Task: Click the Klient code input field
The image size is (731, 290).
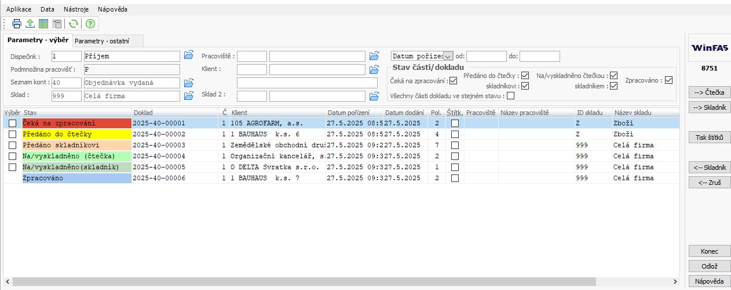Action: click(x=252, y=69)
